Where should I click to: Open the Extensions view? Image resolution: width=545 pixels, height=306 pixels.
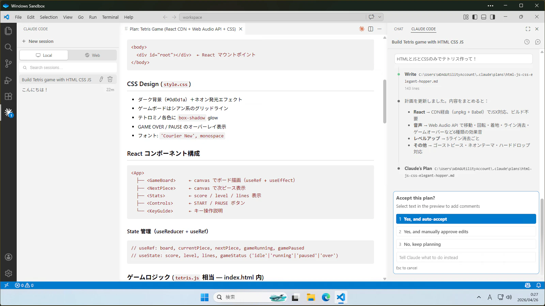click(x=9, y=97)
